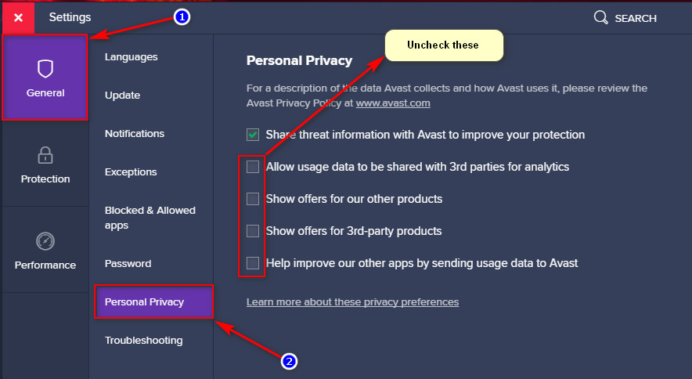Open the Password settings entry
The height and width of the screenshot is (379, 692).
[128, 264]
